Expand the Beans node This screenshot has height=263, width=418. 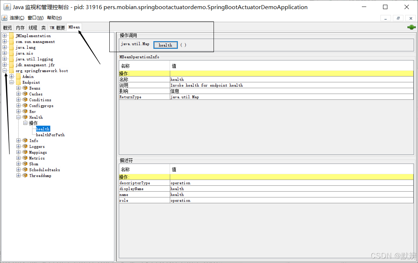(18, 88)
